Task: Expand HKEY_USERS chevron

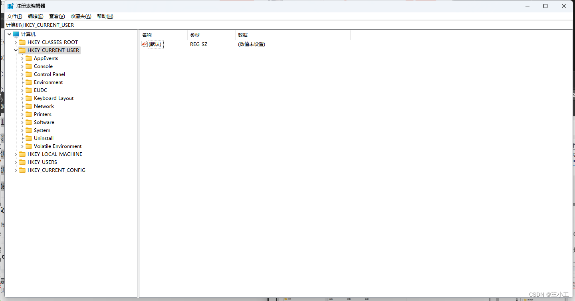Action: tap(16, 162)
